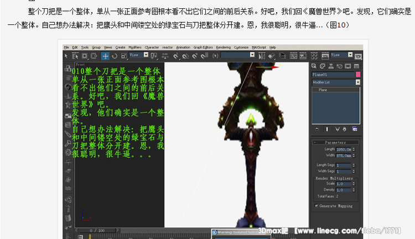Screen dimensions: 415x239
Task: Open the Tools menu
Action: (x=85, y=48)
